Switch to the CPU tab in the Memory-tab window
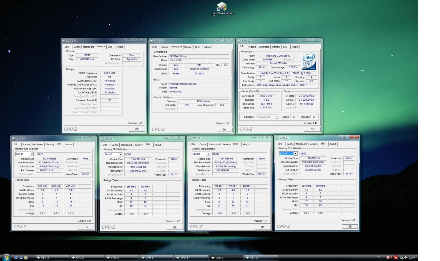 click(x=67, y=47)
